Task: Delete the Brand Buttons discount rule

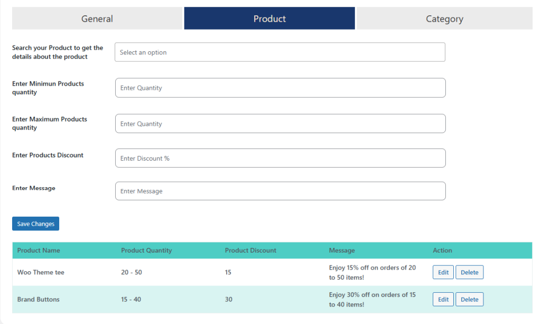Action: (469, 299)
